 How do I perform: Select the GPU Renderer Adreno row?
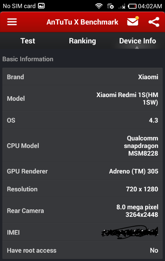tap(82, 171)
